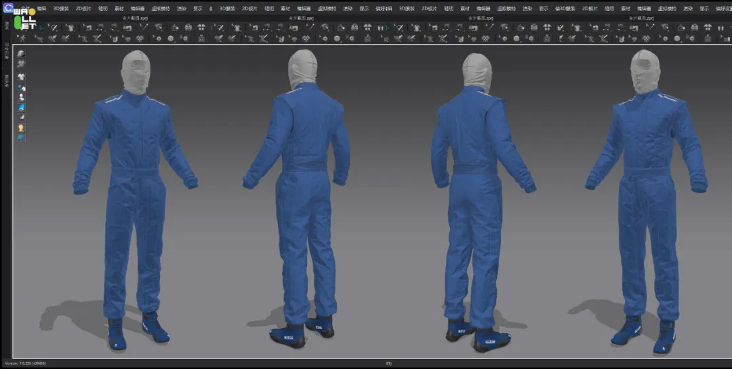
Task: Click the leftmost two-piece shirt icon in top row
Action: (x=201, y=28)
